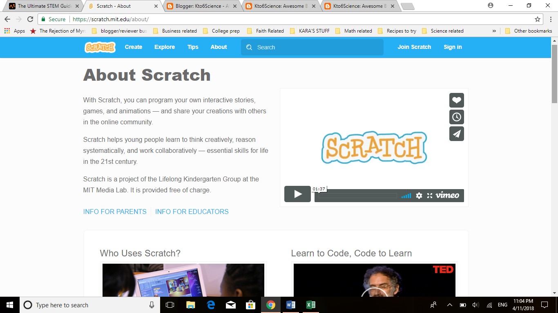Screen dimensions: 558x313
Task: Toggle the video volume level bars
Action: pos(406,196)
